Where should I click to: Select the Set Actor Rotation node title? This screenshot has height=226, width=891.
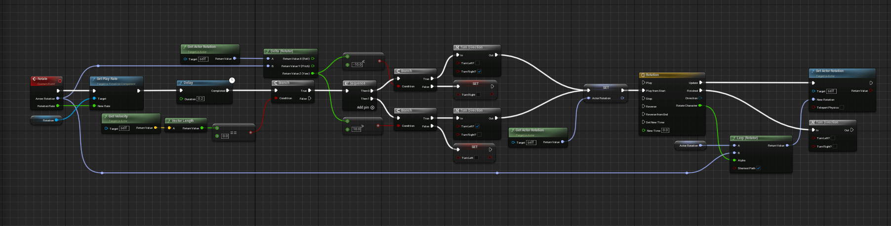830,71
